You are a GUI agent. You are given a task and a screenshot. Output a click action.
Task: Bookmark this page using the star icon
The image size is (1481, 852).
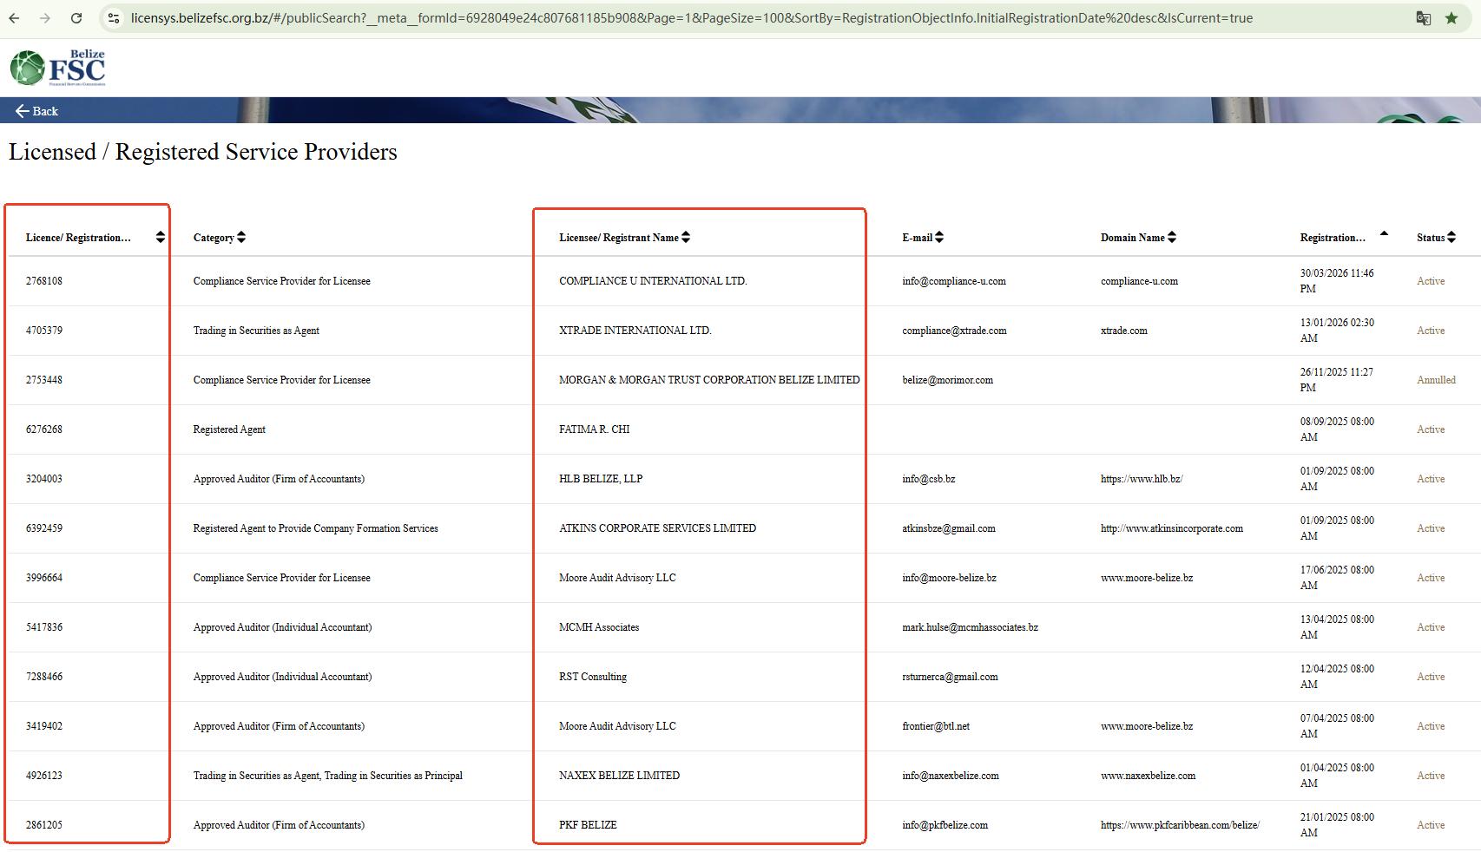pos(1451,18)
